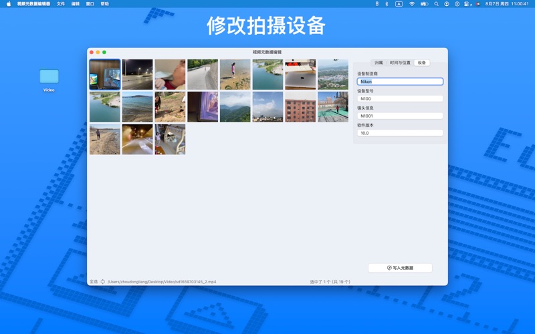This screenshot has height=334, width=535.
Task: Select the 设备 tab
Action: tap(421, 62)
